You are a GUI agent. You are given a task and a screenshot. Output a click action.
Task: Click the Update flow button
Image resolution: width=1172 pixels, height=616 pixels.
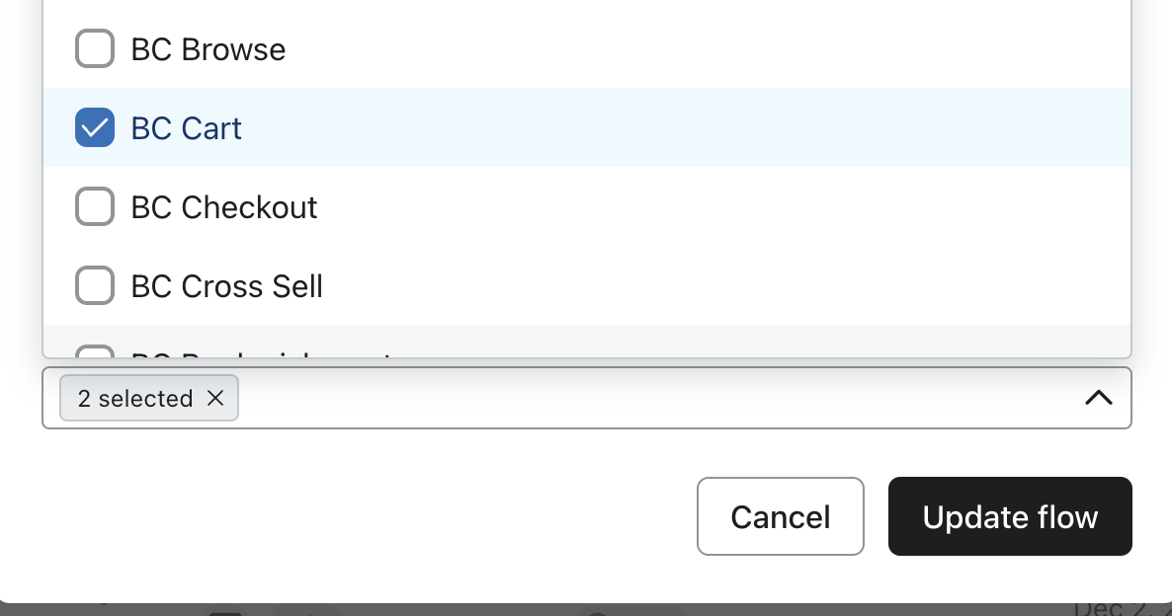[1010, 516]
